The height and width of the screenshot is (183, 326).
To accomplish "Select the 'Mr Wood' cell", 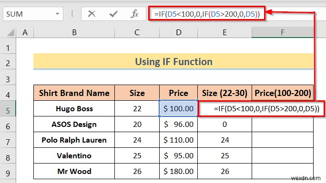I will click(74, 172).
